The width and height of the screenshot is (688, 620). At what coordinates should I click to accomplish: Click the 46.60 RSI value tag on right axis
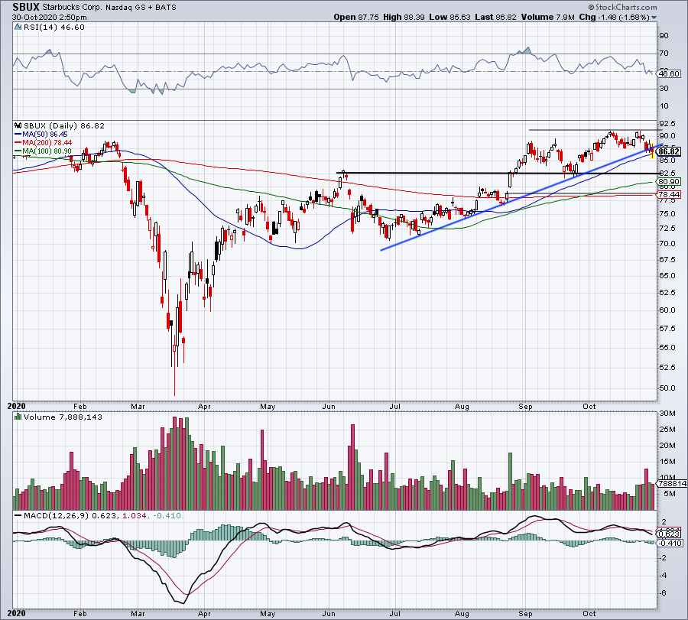coord(670,73)
